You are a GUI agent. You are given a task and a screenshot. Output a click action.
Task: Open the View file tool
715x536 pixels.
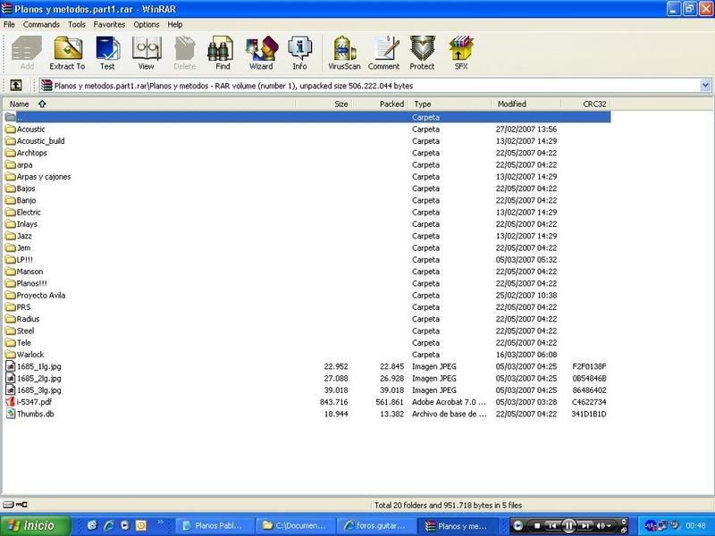pos(147,53)
